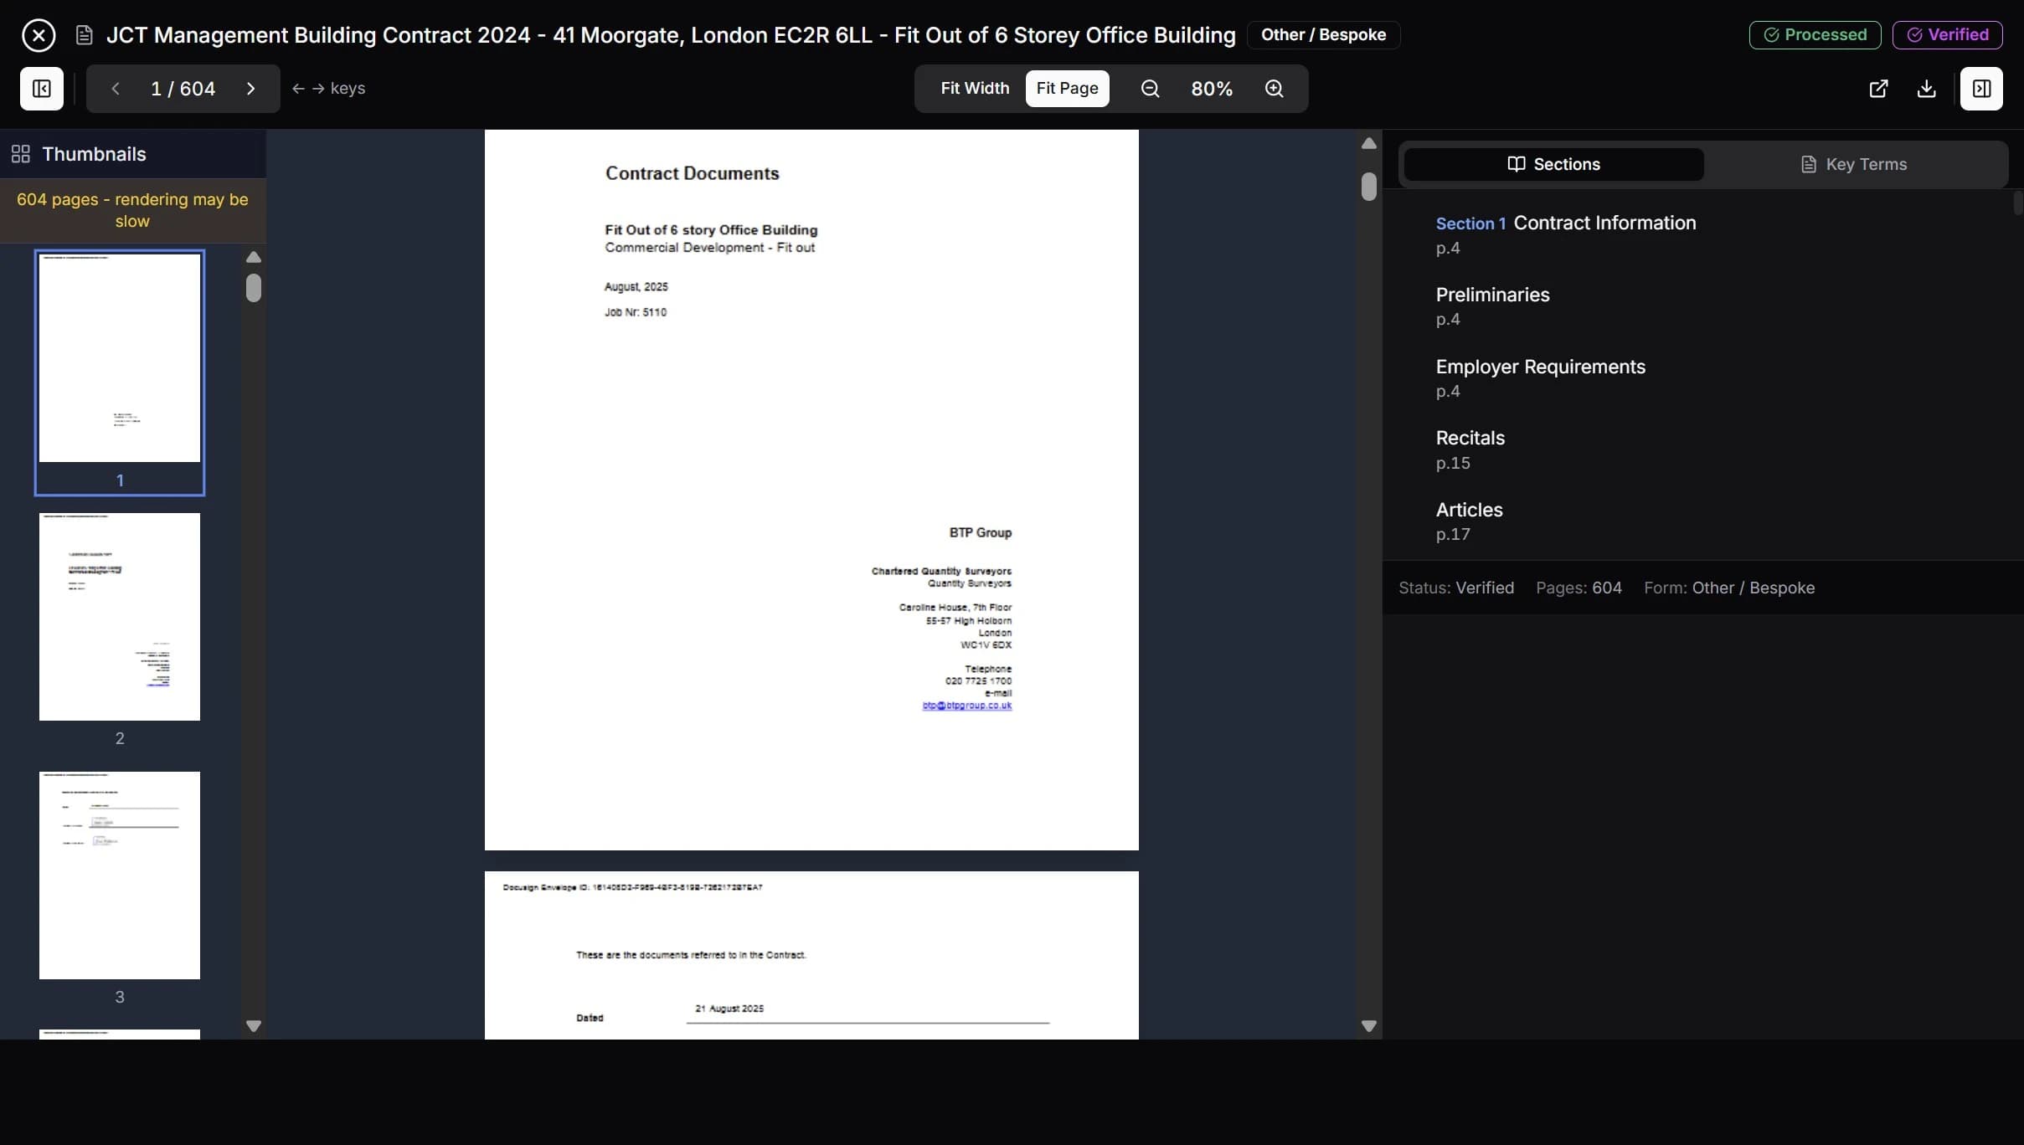2024x1145 pixels.
Task: Open the document in a new tab
Action: (x=1878, y=89)
